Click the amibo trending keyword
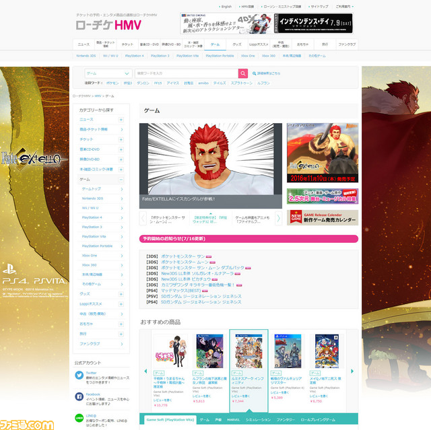431x430 pixels. (203, 83)
